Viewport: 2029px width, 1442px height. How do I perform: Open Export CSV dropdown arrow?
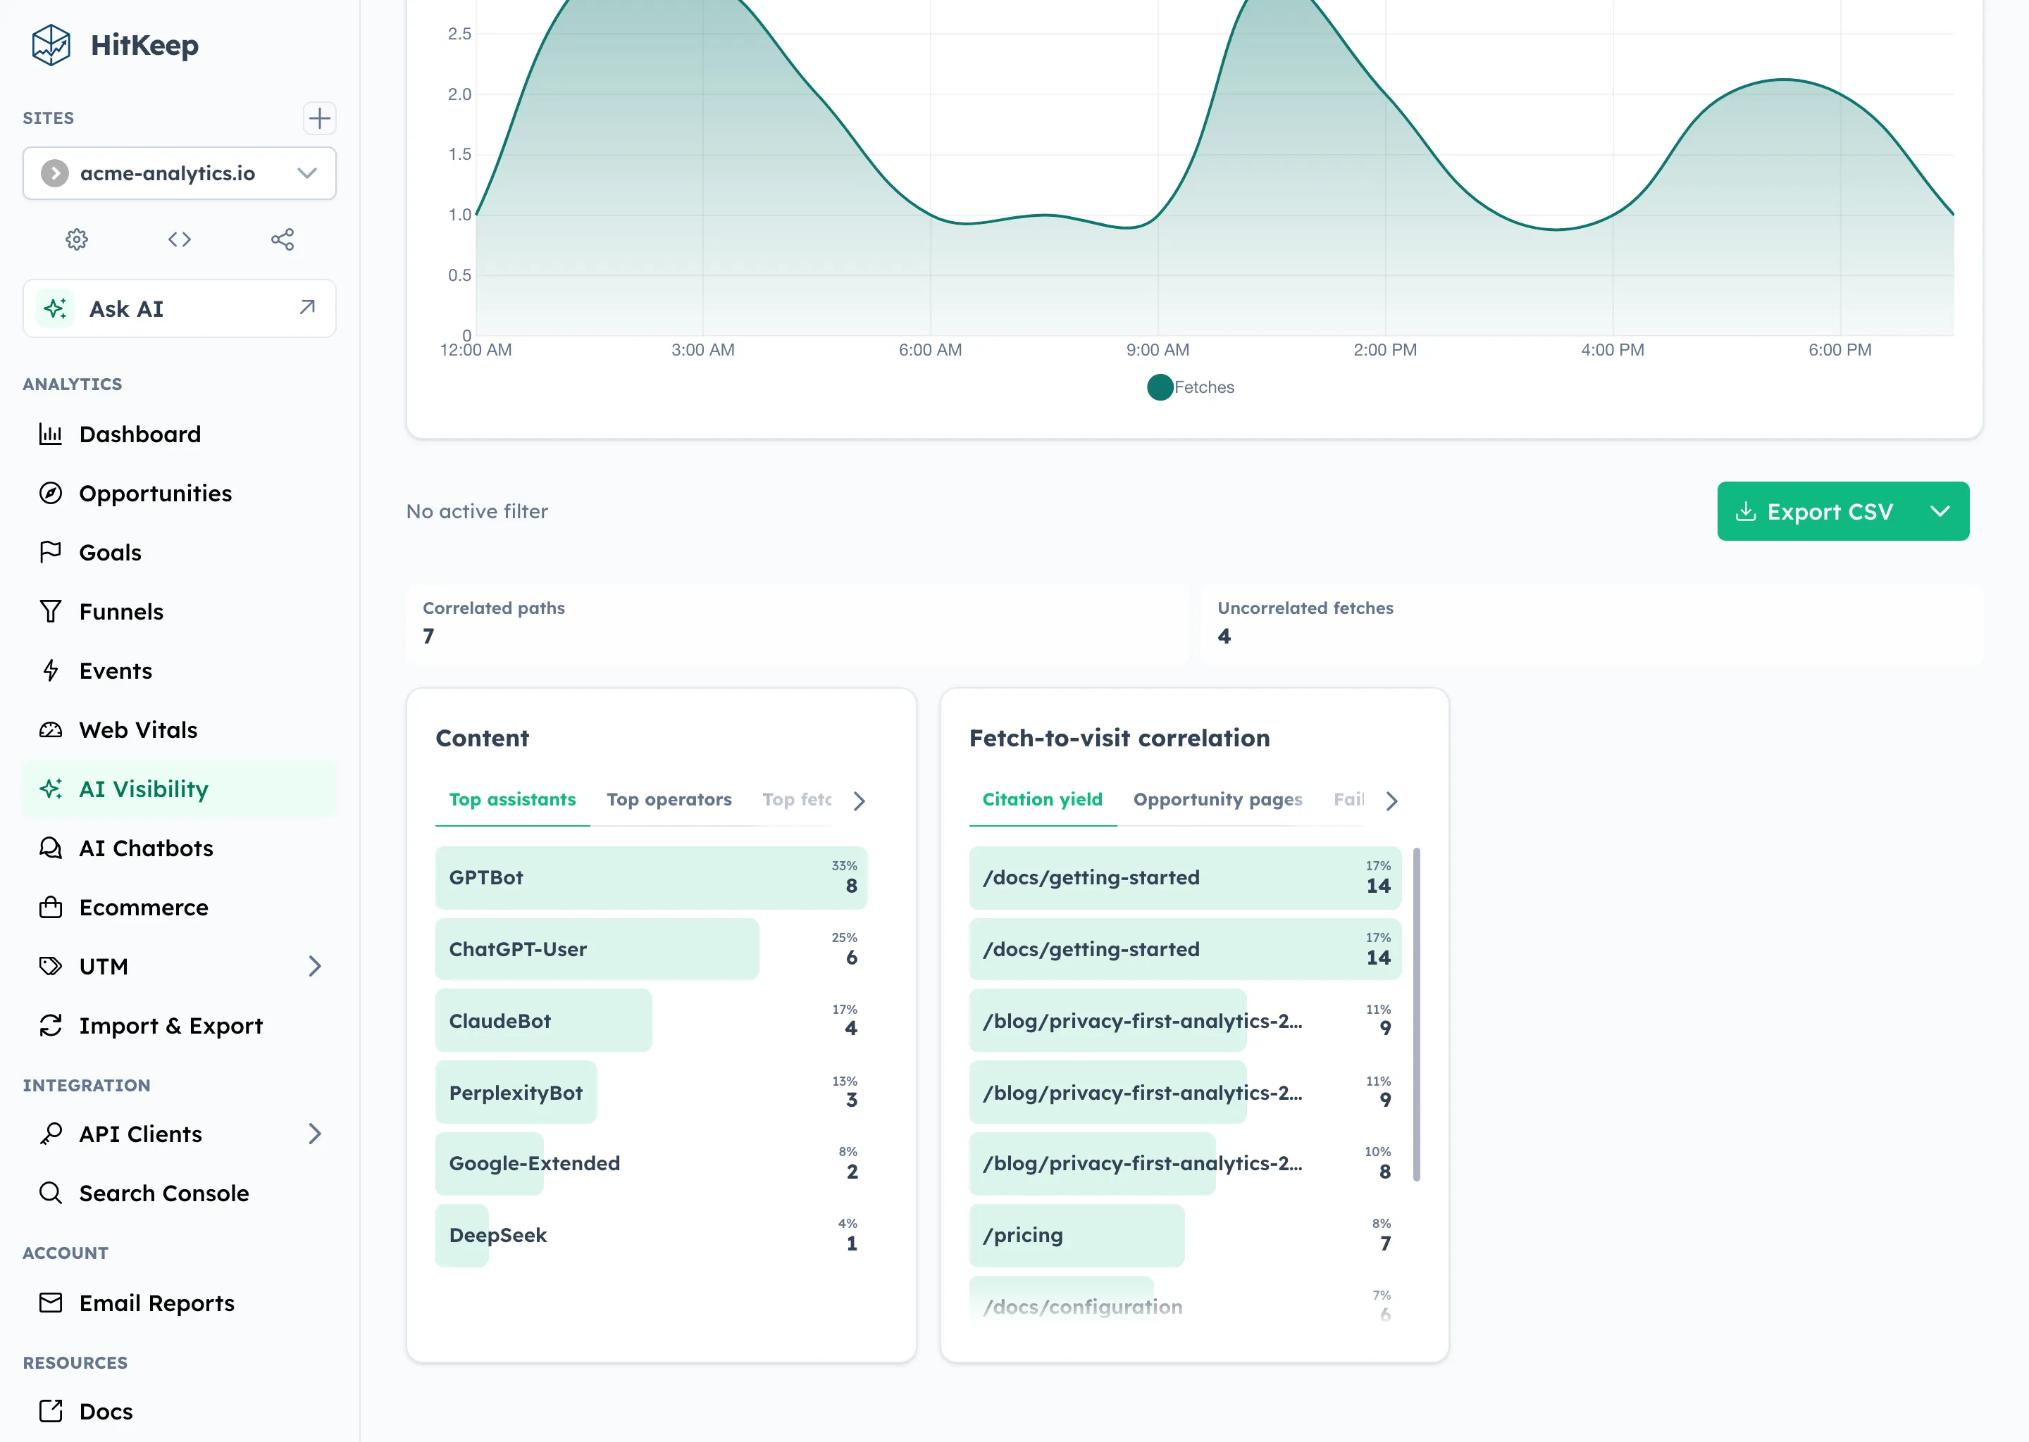(x=1940, y=511)
